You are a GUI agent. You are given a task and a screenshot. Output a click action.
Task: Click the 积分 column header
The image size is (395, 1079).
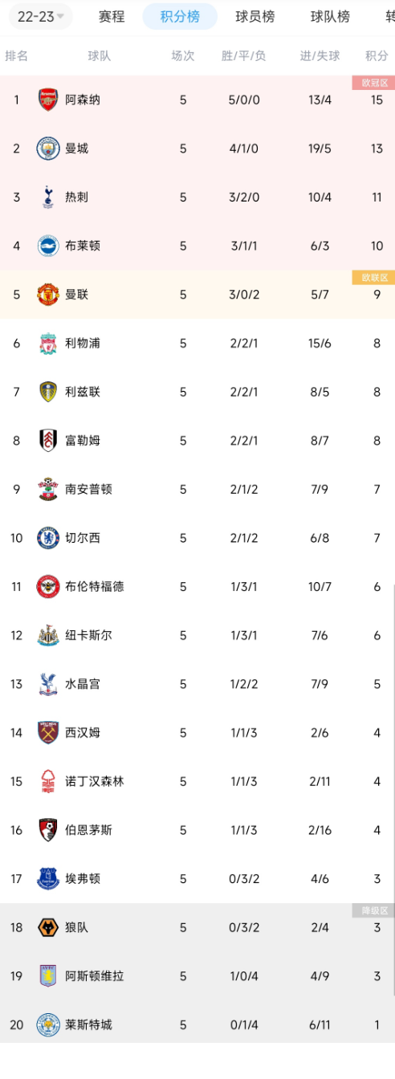377,55
